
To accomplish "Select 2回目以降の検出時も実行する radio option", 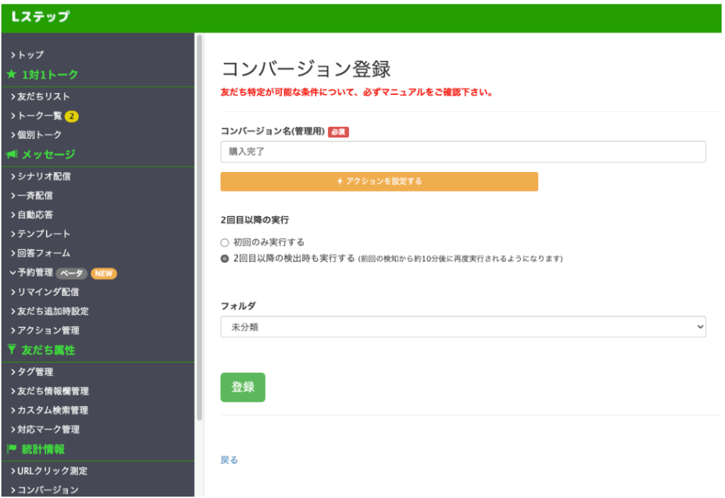I will (224, 259).
